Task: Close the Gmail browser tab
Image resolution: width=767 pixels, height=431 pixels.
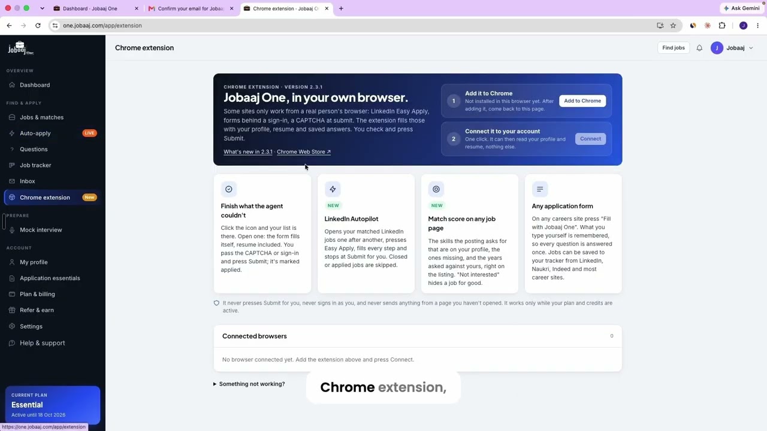Action: [x=231, y=8]
